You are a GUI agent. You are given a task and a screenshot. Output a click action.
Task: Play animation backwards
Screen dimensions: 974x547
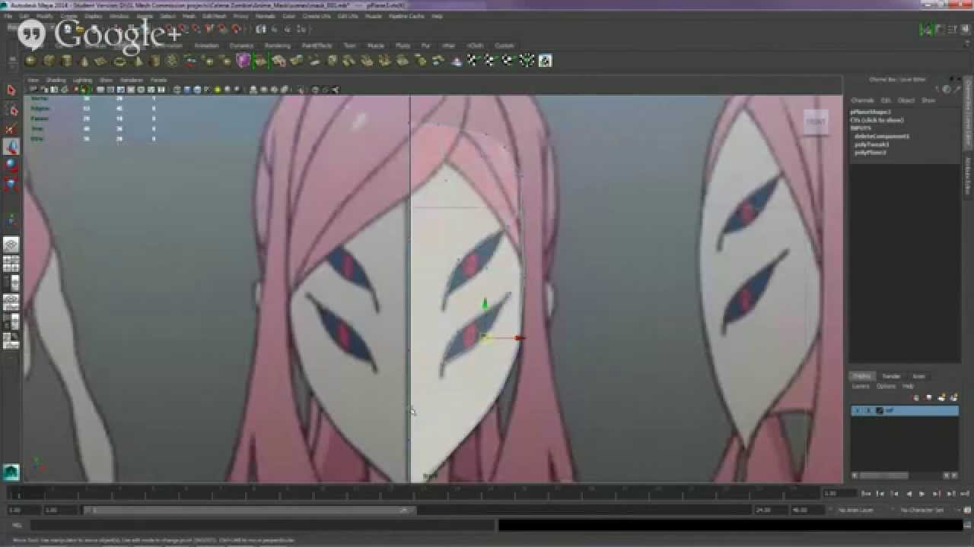pos(909,494)
